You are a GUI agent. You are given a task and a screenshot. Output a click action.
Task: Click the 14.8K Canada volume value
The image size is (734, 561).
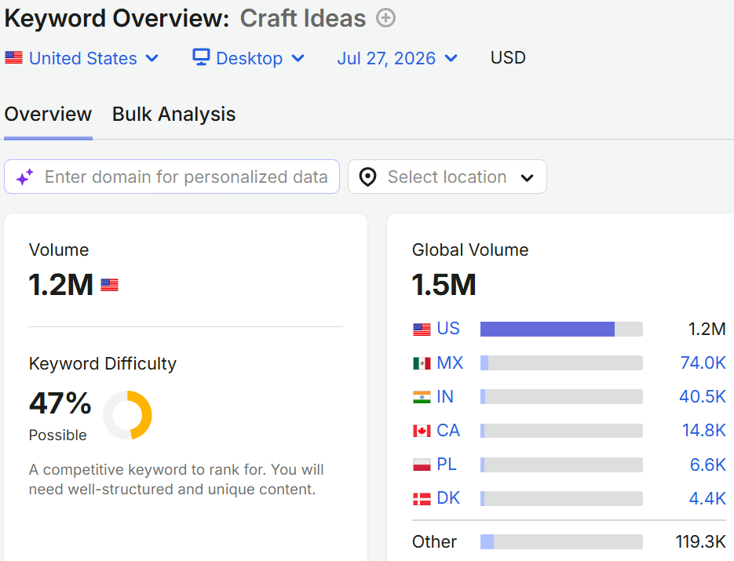pyautogui.click(x=703, y=431)
